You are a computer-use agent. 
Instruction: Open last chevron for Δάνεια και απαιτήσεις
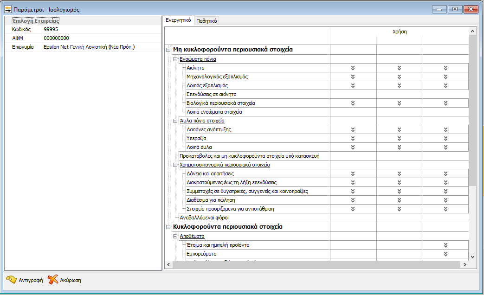[446, 174]
